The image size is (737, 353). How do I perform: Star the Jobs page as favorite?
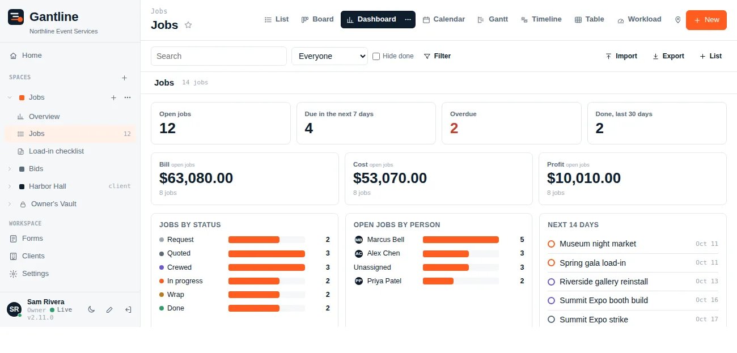(x=188, y=25)
